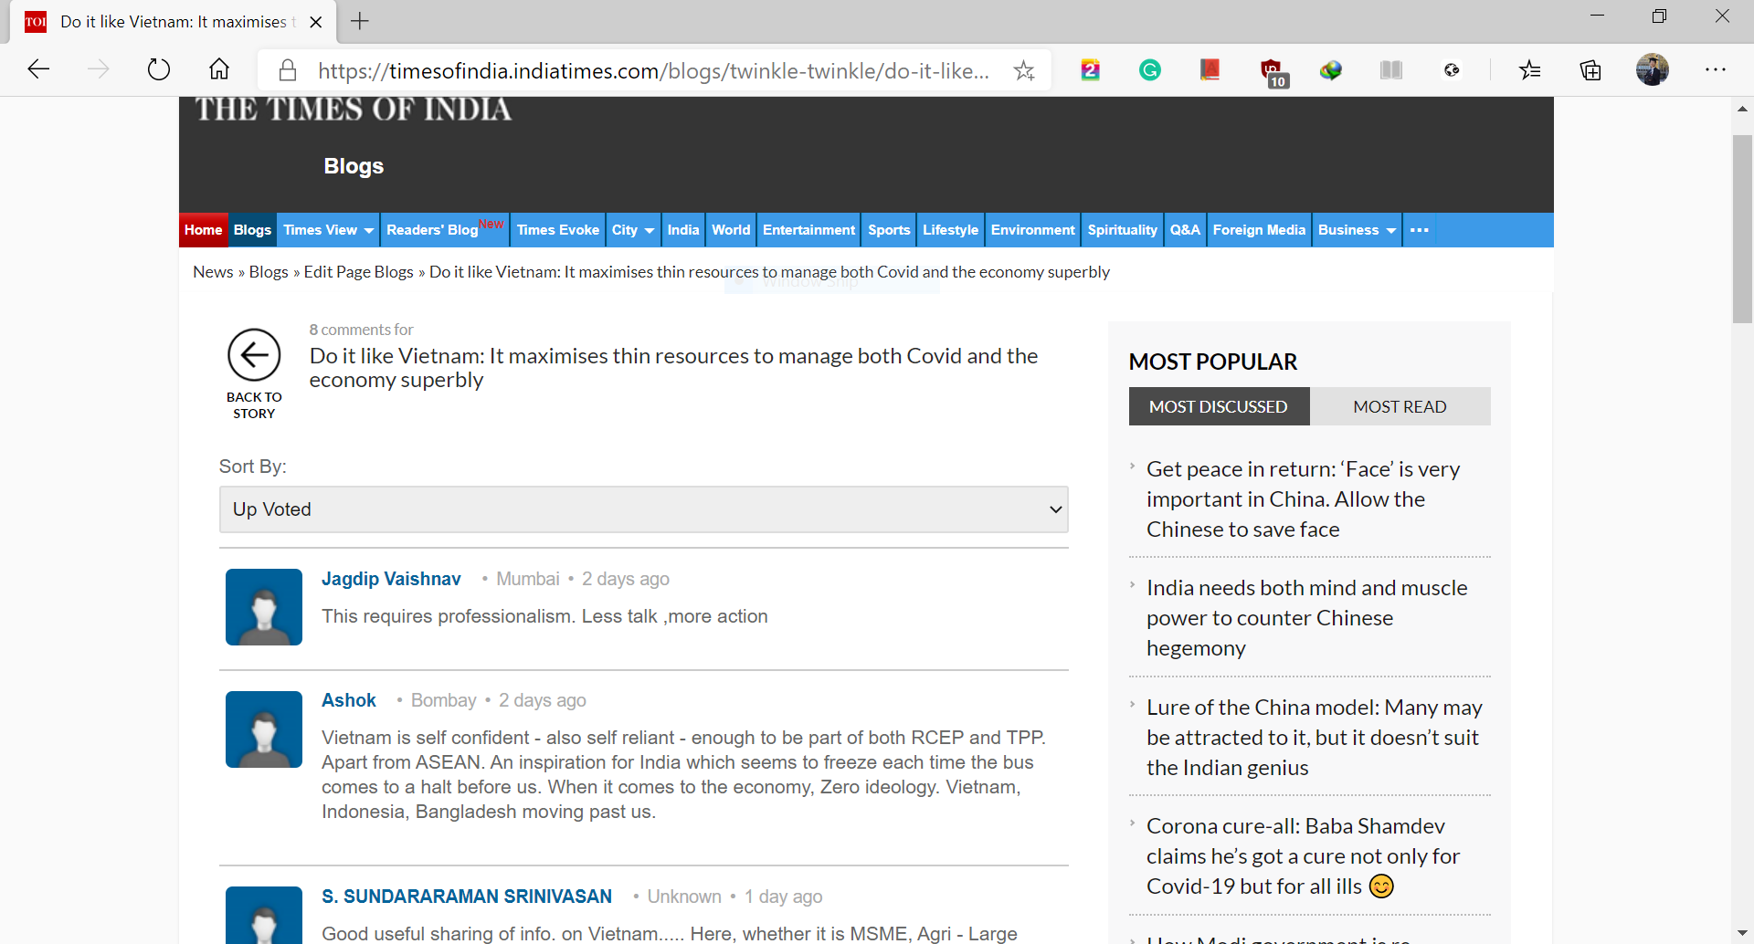Image resolution: width=1754 pixels, height=944 pixels.
Task: Open browser Settings and more menu
Action: coord(1716,69)
